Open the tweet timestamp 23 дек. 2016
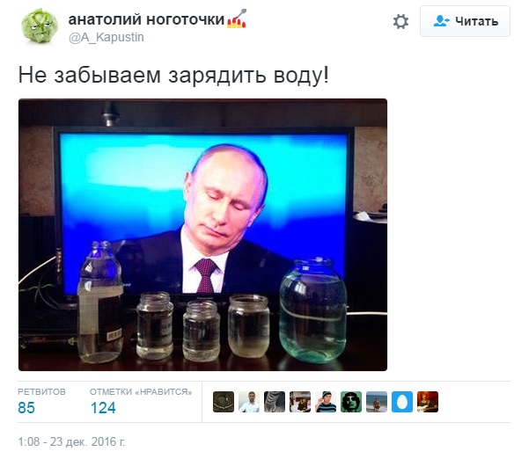This screenshot has width=514, height=459. 71,441
